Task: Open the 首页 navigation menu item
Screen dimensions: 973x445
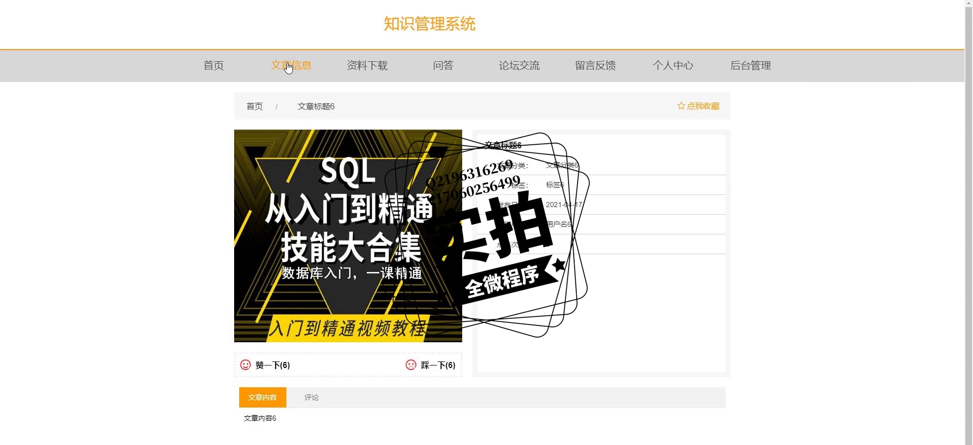Action: [213, 65]
